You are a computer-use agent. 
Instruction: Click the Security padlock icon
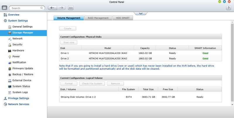pyautogui.click(x=10, y=45)
